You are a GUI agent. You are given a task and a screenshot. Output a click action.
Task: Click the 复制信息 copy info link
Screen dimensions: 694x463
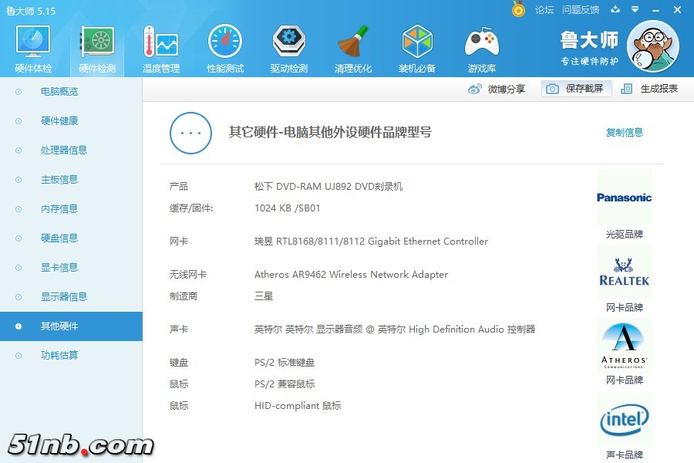coord(624,132)
